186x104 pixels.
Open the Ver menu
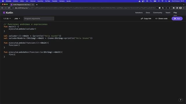tap(27, 1)
